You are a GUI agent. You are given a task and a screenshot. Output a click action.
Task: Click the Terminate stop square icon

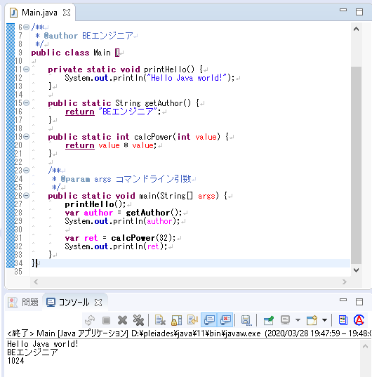106,320
